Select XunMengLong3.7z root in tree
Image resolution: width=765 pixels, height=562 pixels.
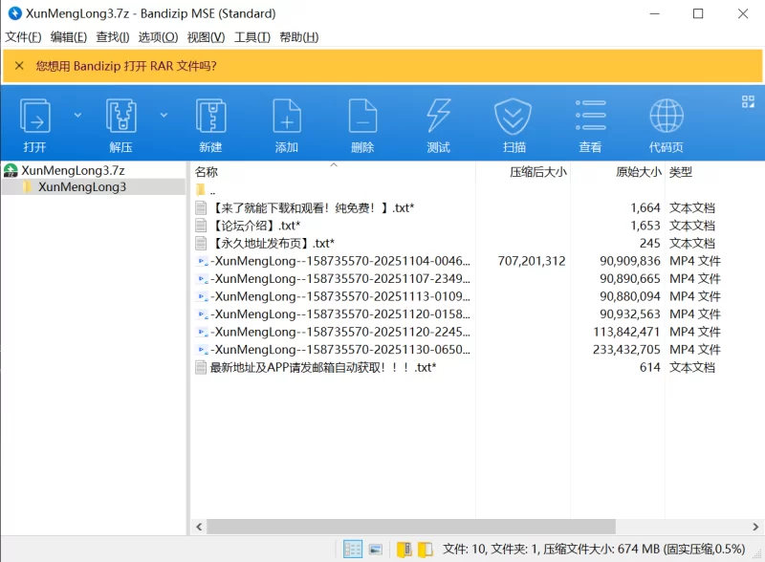(74, 170)
